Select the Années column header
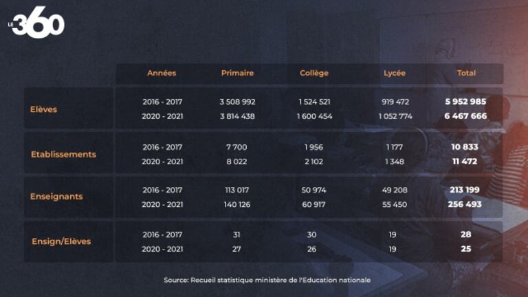 tap(162, 73)
